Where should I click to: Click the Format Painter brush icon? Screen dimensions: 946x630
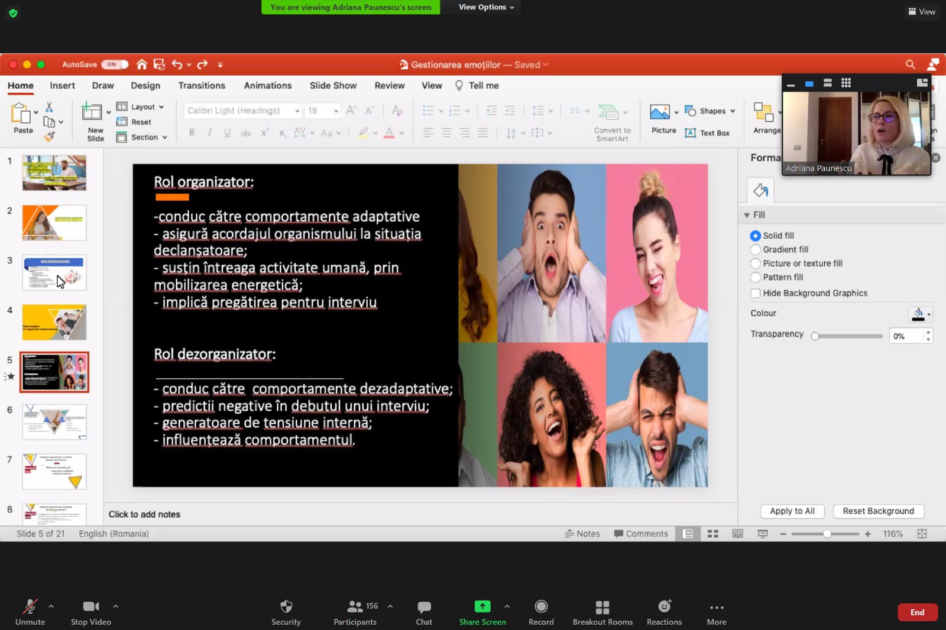(x=49, y=137)
